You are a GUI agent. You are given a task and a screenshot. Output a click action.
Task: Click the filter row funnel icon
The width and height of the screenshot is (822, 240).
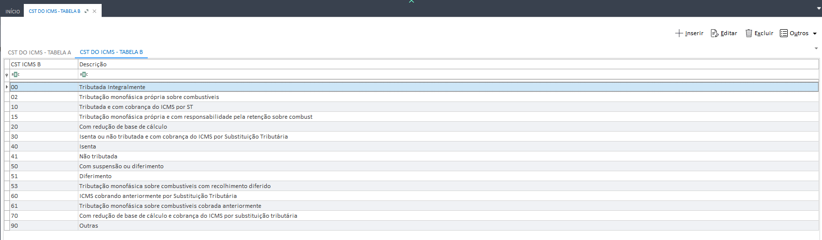(6, 75)
